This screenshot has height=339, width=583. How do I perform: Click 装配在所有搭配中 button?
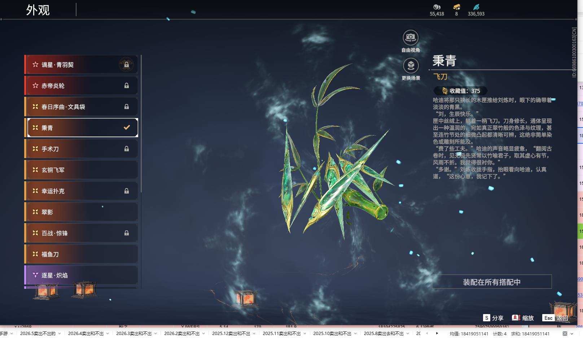492,282
